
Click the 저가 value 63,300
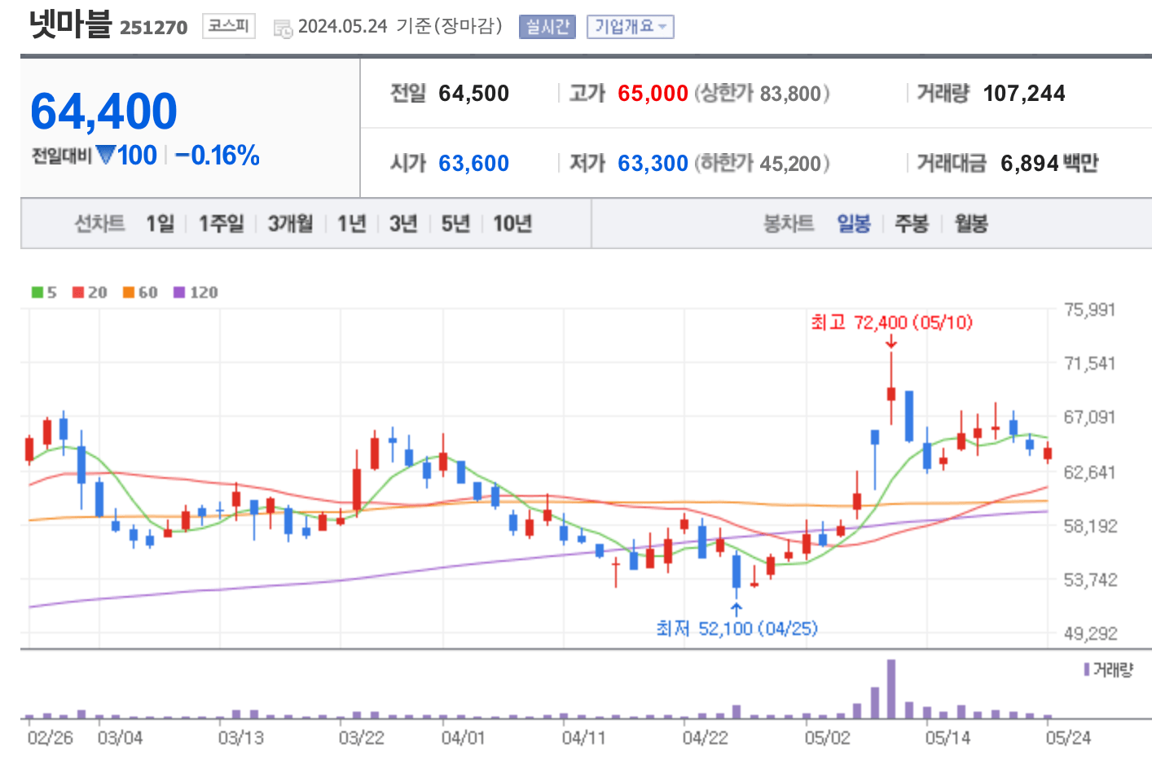point(653,164)
